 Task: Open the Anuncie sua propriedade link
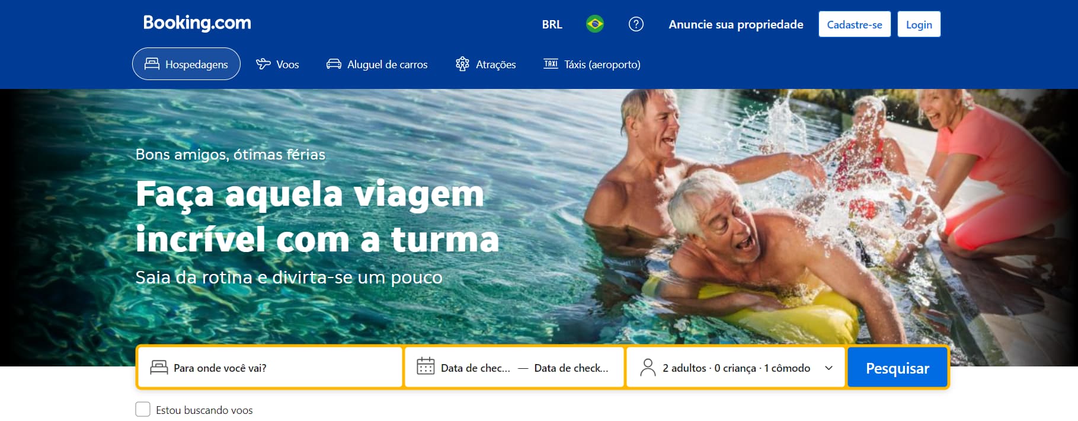[736, 24]
